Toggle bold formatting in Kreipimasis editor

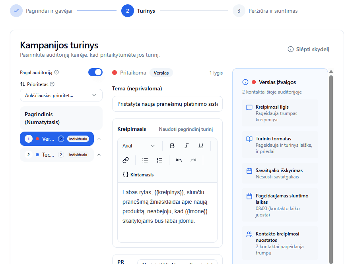[172, 146]
